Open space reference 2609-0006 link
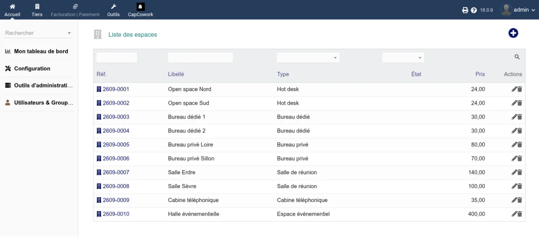539x238 pixels. click(116, 159)
